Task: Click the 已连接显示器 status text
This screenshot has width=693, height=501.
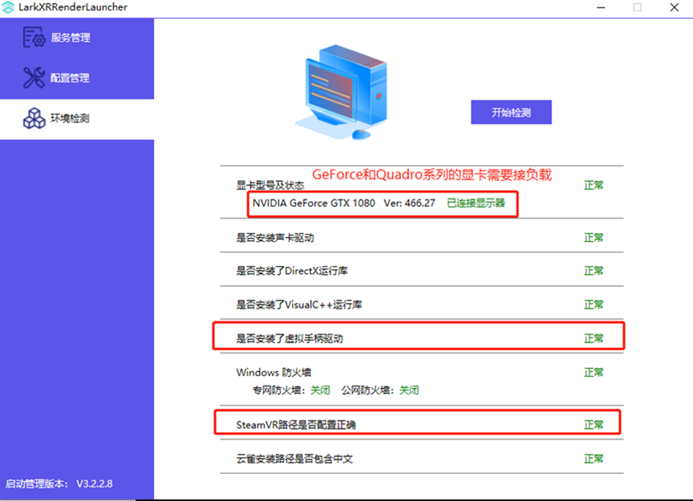Action: click(x=475, y=203)
